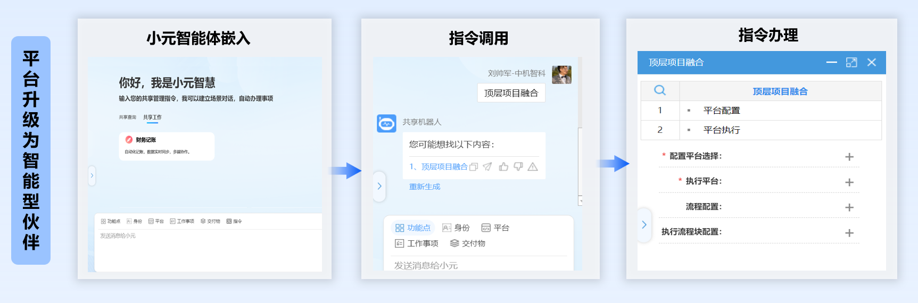The width and height of the screenshot is (918, 303).
Task: Click the 发送消息给小元 input in 小元智能体嵌入 panel
Action: (208, 250)
